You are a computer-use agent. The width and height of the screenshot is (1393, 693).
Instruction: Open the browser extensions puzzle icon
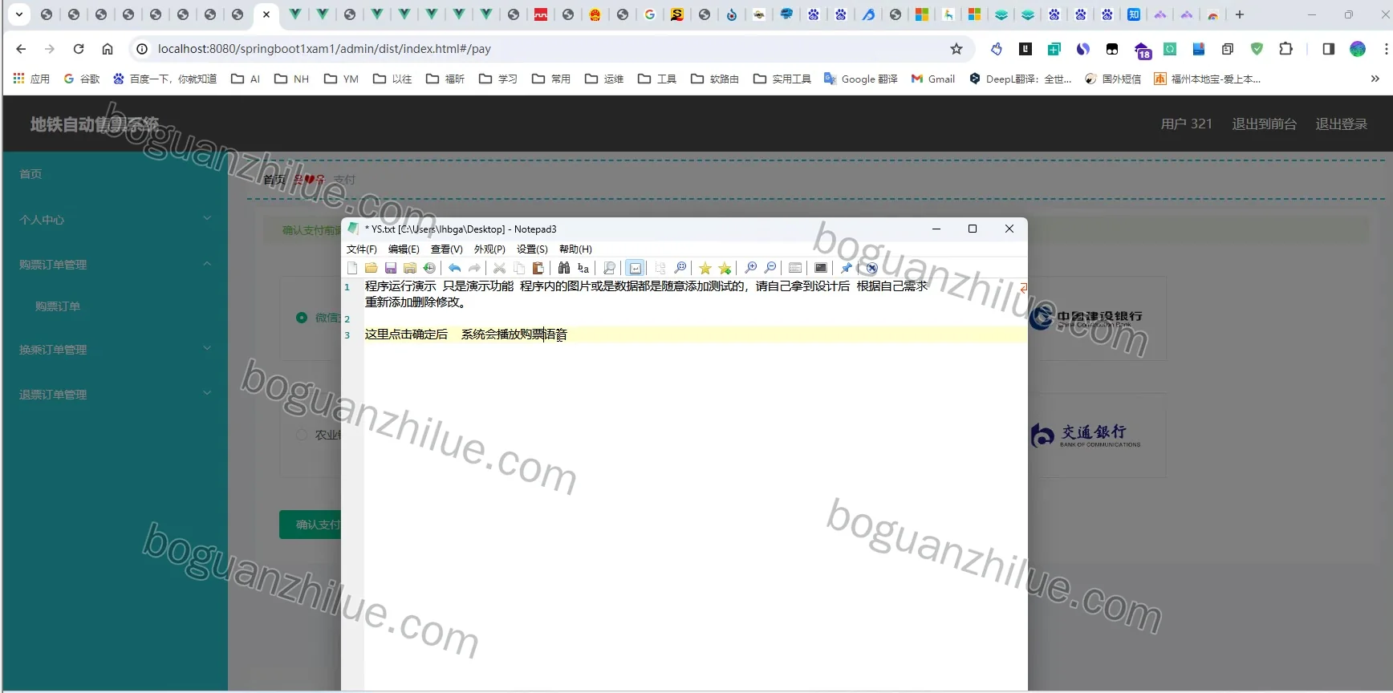1285,49
